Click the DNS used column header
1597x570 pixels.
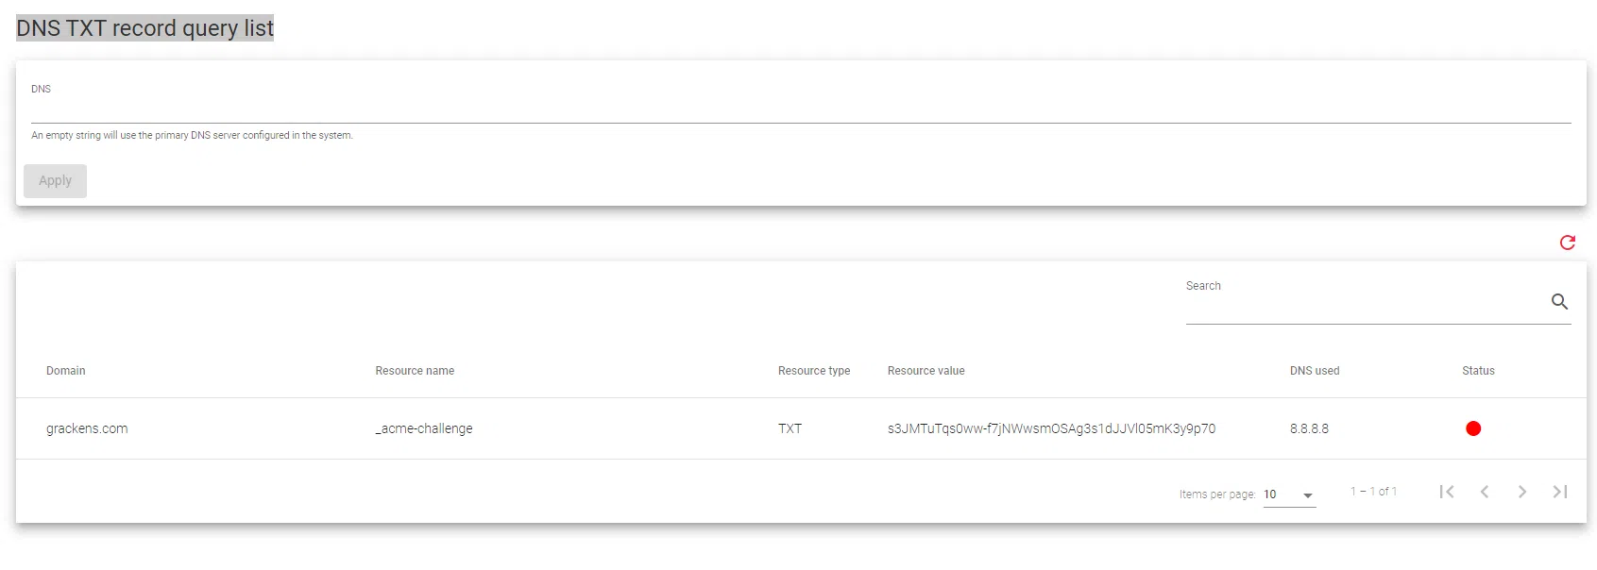[x=1315, y=371]
